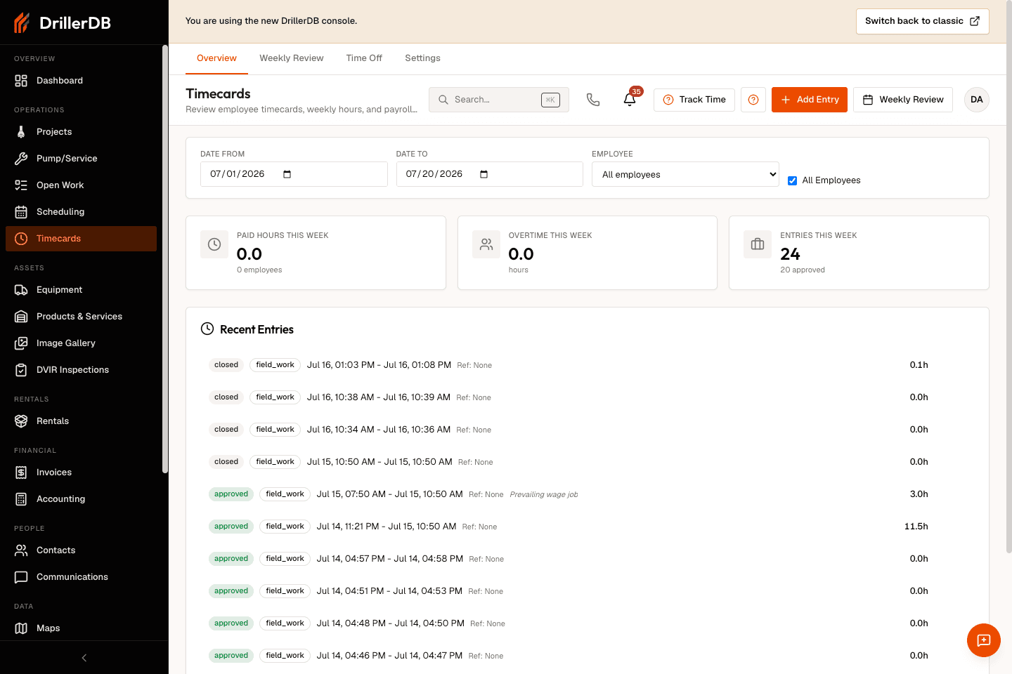Switch to Time Off tab
Screen dimensions: 1012x674
point(364,58)
